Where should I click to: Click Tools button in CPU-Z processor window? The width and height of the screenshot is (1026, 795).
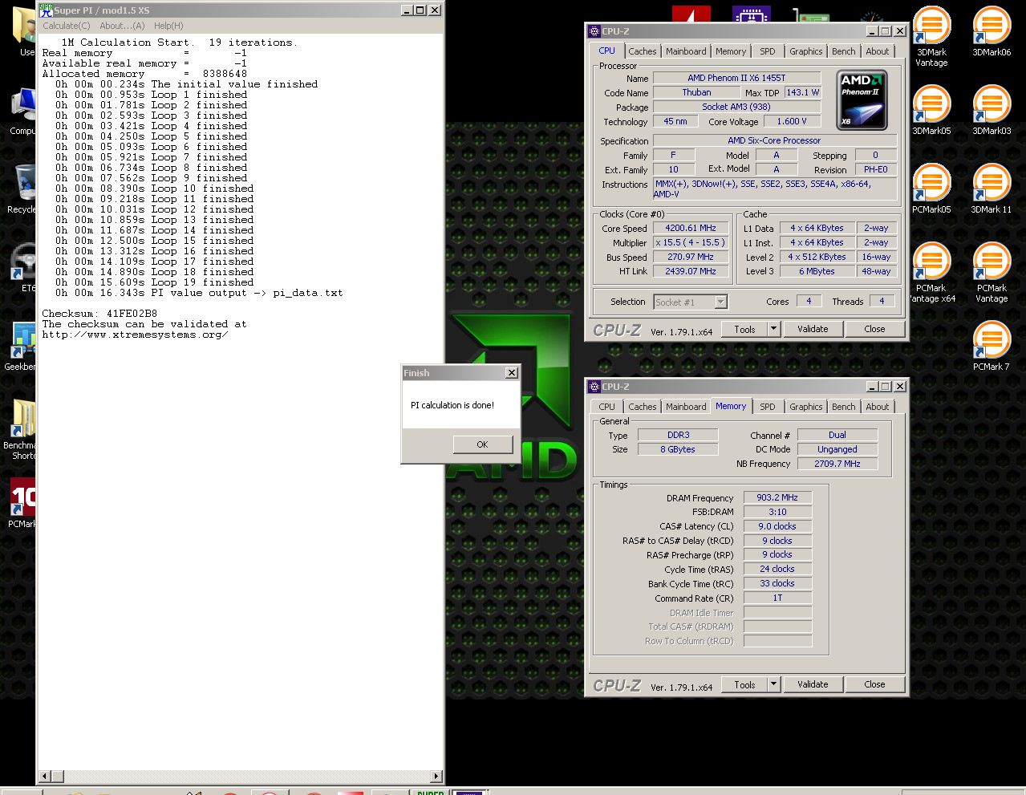pyautogui.click(x=744, y=329)
